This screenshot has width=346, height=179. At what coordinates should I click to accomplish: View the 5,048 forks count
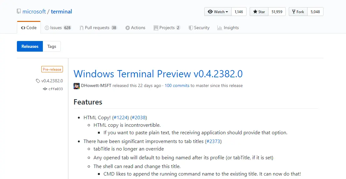coord(315,12)
